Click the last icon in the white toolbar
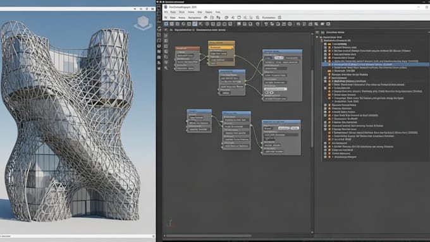The height and width of the screenshot is (242, 430). [279, 18]
